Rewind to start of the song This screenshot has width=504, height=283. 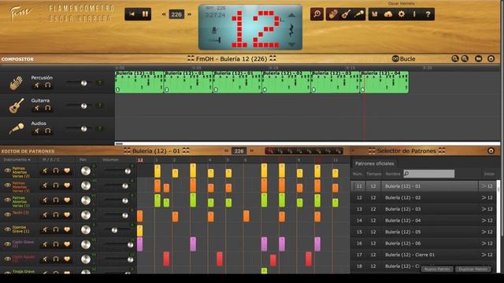tap(132, 14)
